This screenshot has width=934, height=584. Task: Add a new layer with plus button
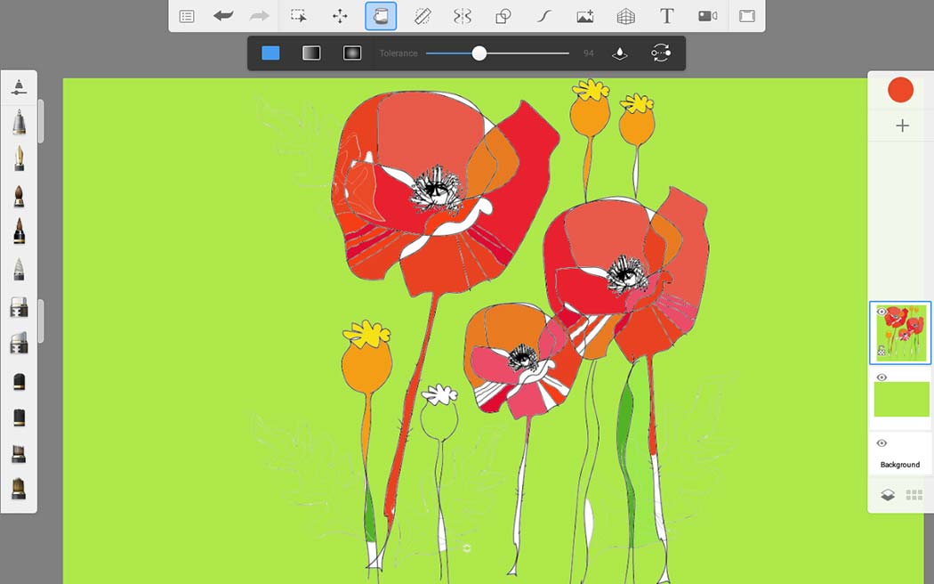coord(903,126)
